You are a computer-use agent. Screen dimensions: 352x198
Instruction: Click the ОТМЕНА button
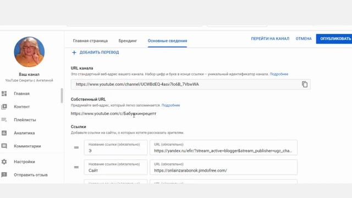(304, 38)
